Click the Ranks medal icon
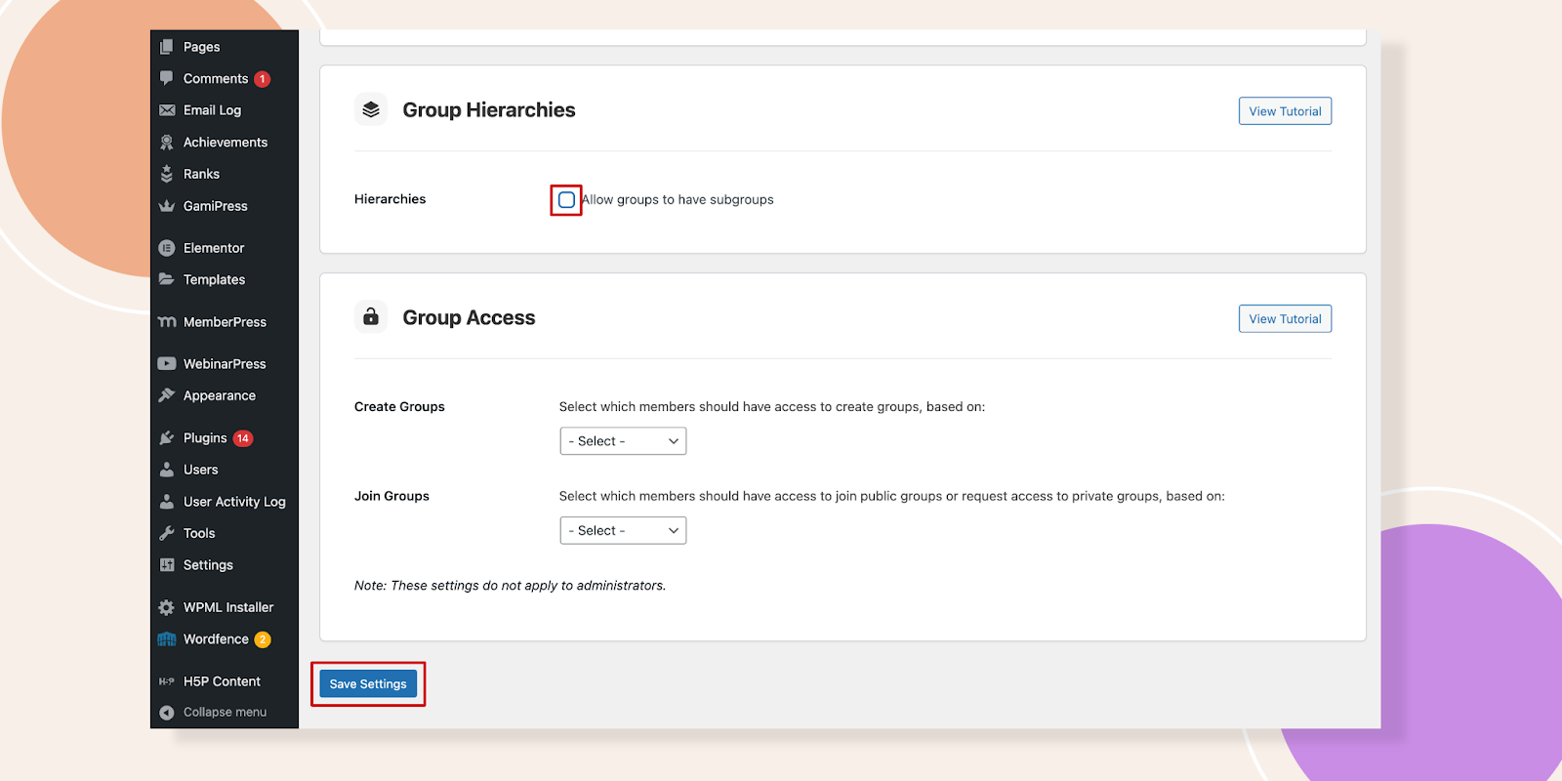The image size is (1562, 781). coord(167,174)
